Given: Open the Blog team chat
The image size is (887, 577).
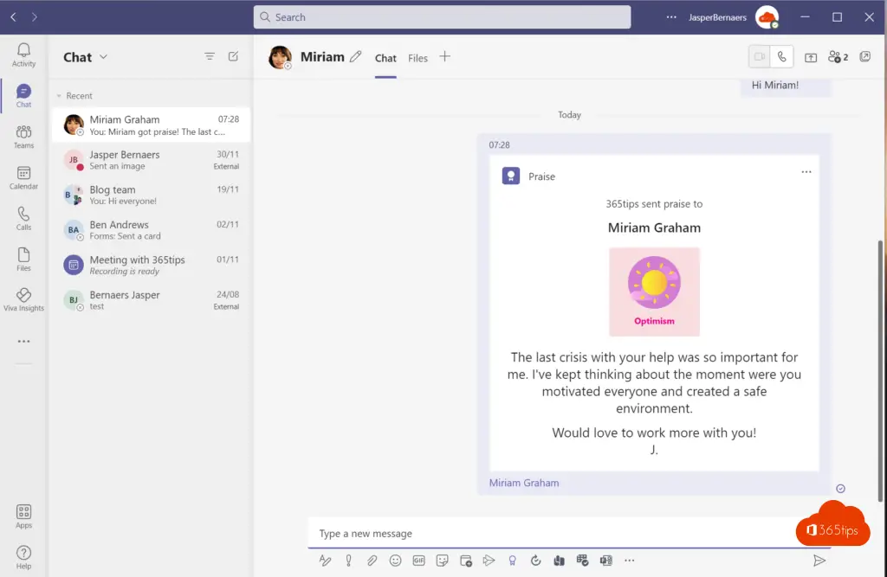Looking at the screenshot, I should point(151,195).
